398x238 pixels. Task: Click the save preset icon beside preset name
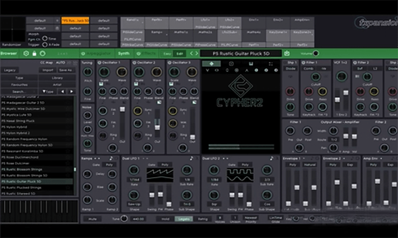[x=287, y=53]
